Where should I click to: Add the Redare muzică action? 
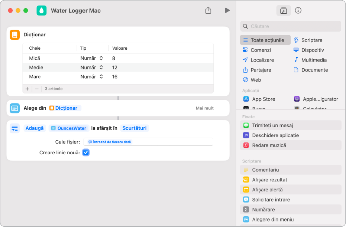pos(291,145)
